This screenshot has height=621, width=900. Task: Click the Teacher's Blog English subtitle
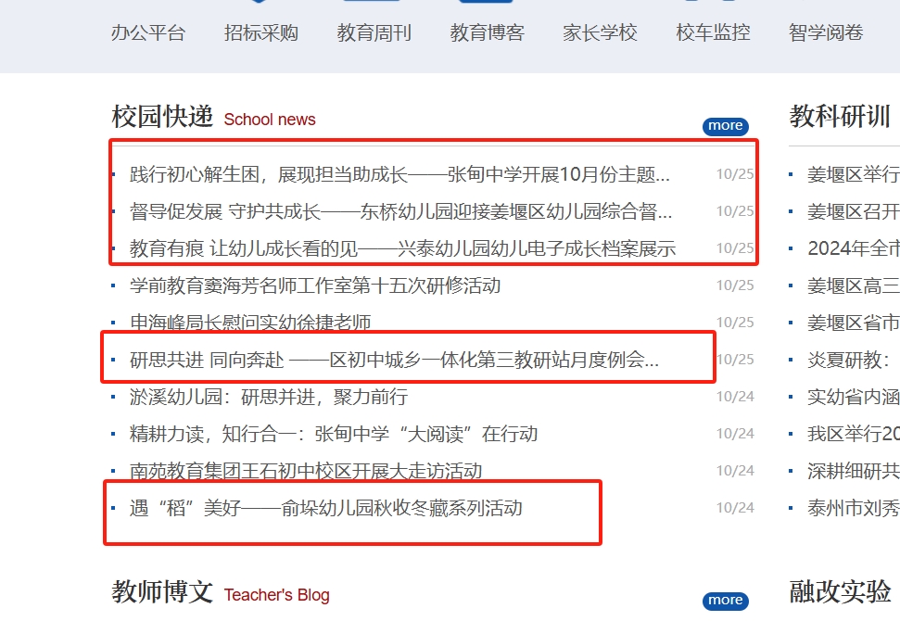point(276,595)
